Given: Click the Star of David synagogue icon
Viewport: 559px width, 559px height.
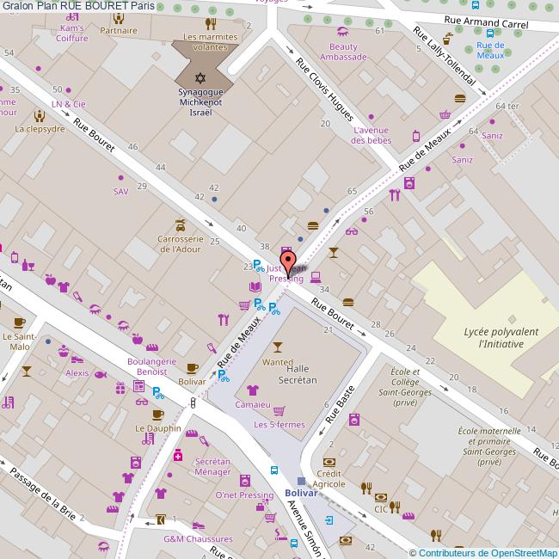Looking at the screenshot, I should click(193, 77).
